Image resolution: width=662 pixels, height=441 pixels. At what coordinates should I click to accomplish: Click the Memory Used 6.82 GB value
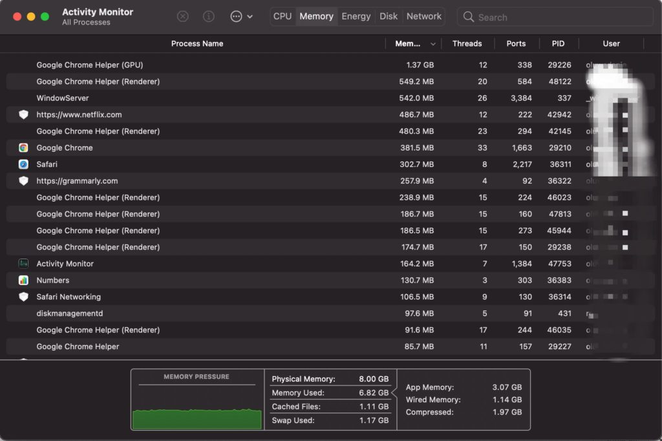point(374,393)
